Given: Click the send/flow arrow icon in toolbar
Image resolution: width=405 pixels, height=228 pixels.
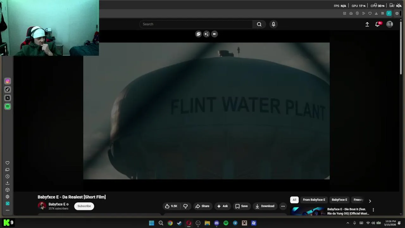Looking at the screenshot, I should [364, 13].
